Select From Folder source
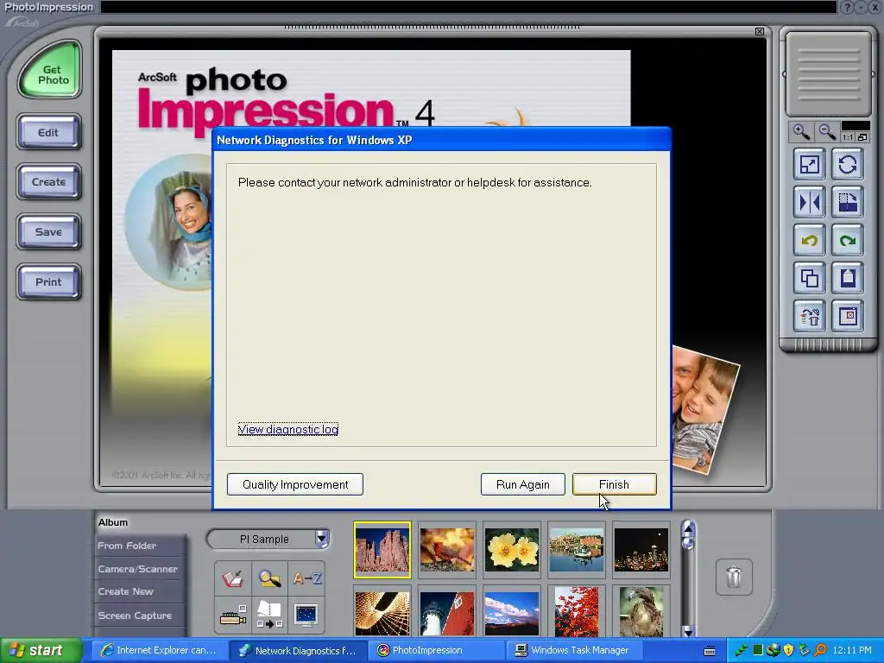This screenshot has width=884, height=663. (x=140, y=546)
